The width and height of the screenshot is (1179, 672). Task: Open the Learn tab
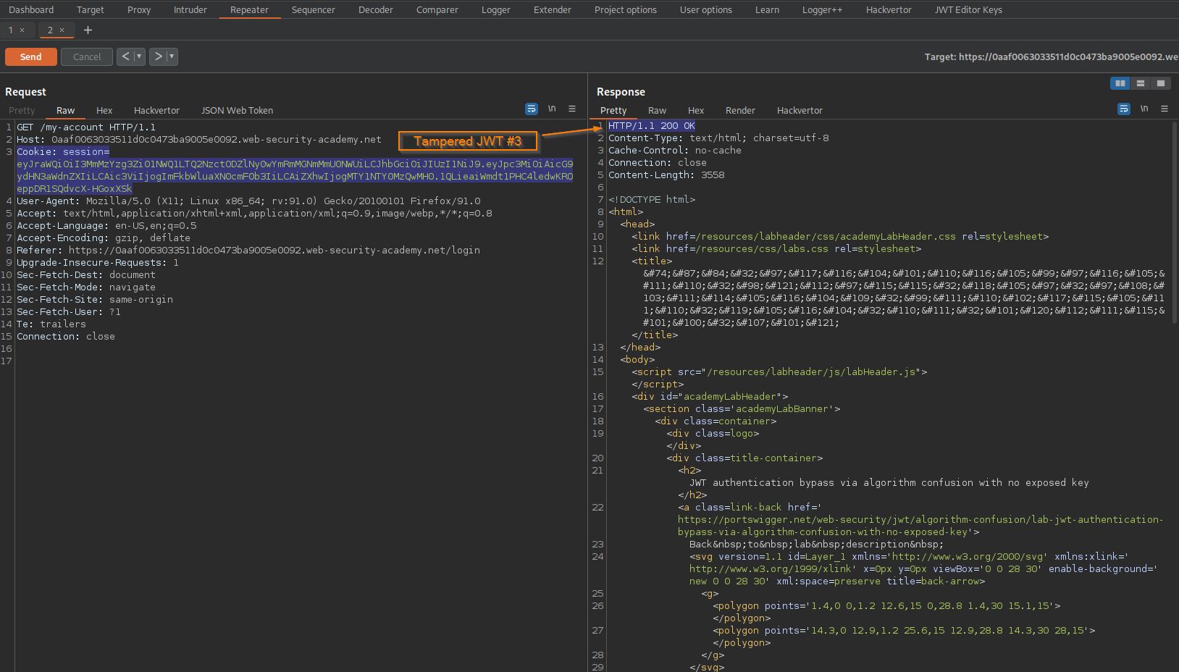768,9
